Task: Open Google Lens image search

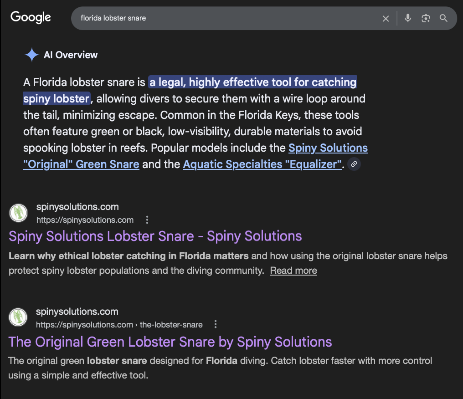Action: [x=426, y=18]
